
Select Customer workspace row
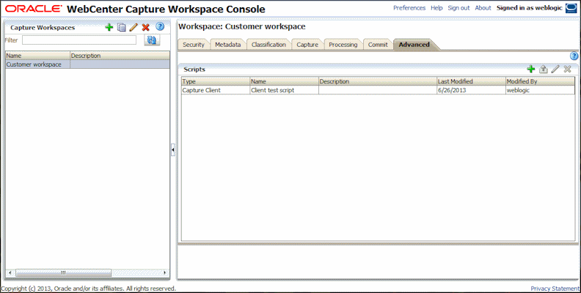(x=87, y=64)
